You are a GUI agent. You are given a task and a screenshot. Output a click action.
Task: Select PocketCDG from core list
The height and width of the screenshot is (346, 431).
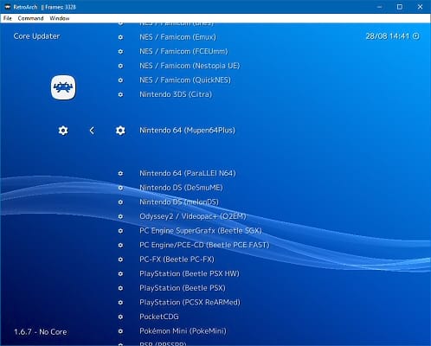159,317
